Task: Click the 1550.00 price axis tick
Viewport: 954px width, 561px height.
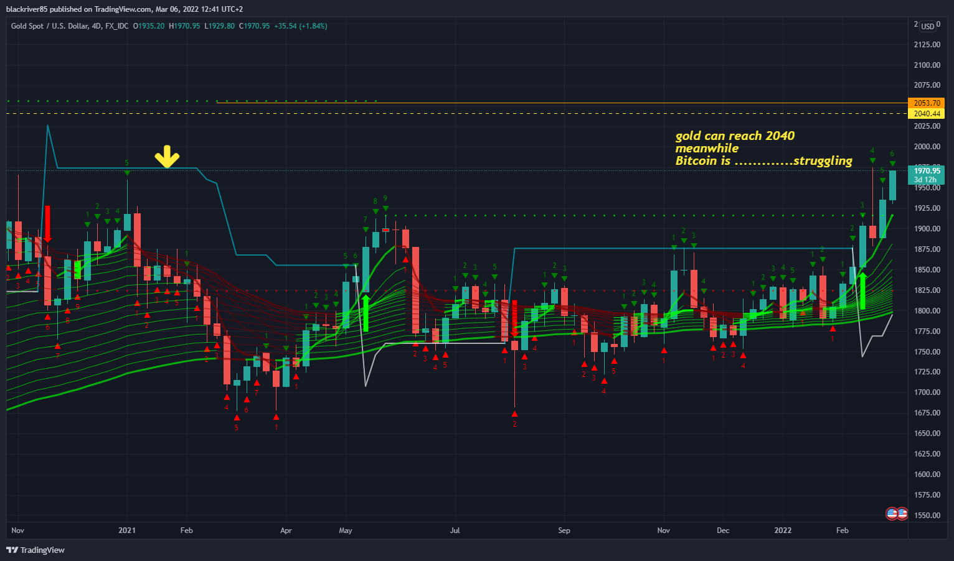Action: (927, 516)
